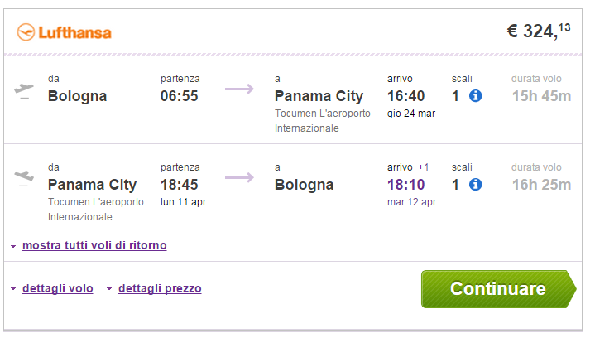
Task: Click the landing plane icon beside Panama City
Action: pyautogui.click(x=24, y=178)
